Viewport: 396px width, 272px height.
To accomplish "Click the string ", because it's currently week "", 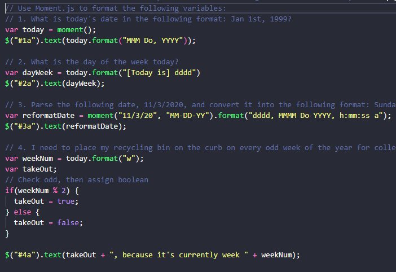I will 179,255.
